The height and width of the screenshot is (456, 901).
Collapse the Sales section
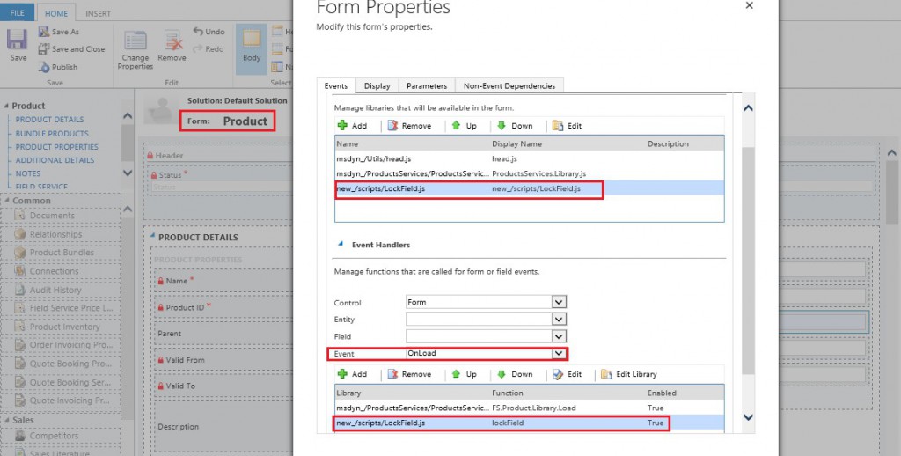[6, 421]
